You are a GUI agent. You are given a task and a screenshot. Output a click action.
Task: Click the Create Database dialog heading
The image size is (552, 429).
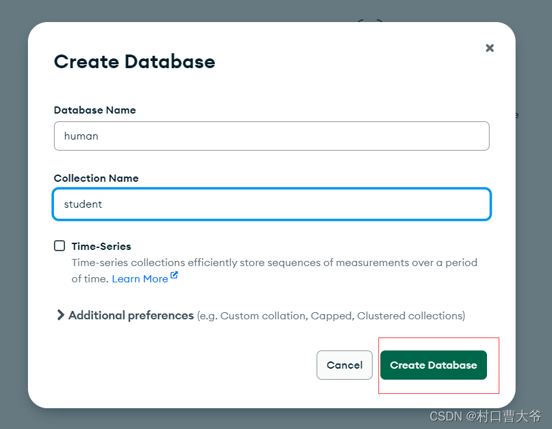pyautogui.click(x=135, y=62)
